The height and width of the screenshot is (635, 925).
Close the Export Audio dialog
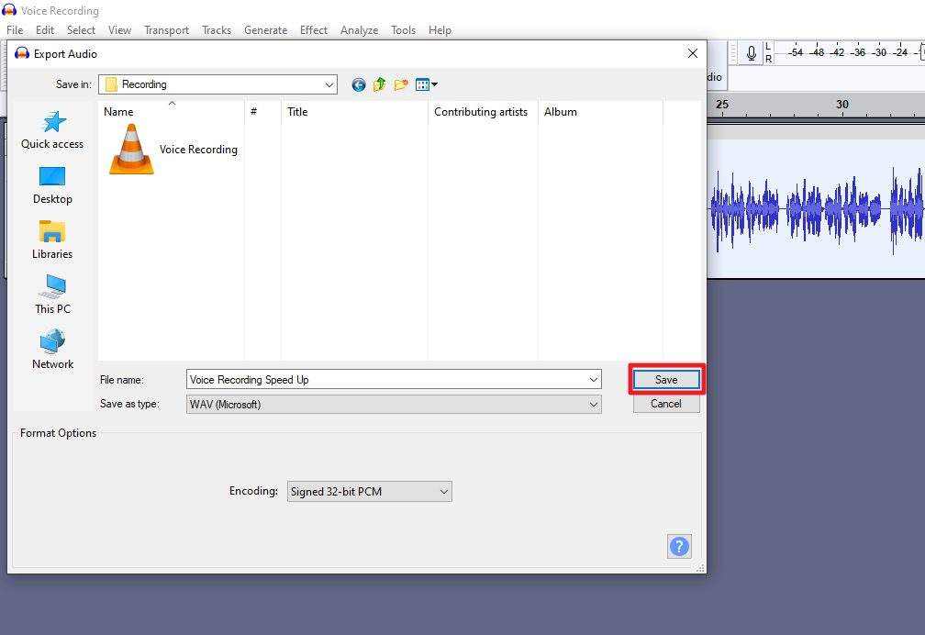pos(693,54)
